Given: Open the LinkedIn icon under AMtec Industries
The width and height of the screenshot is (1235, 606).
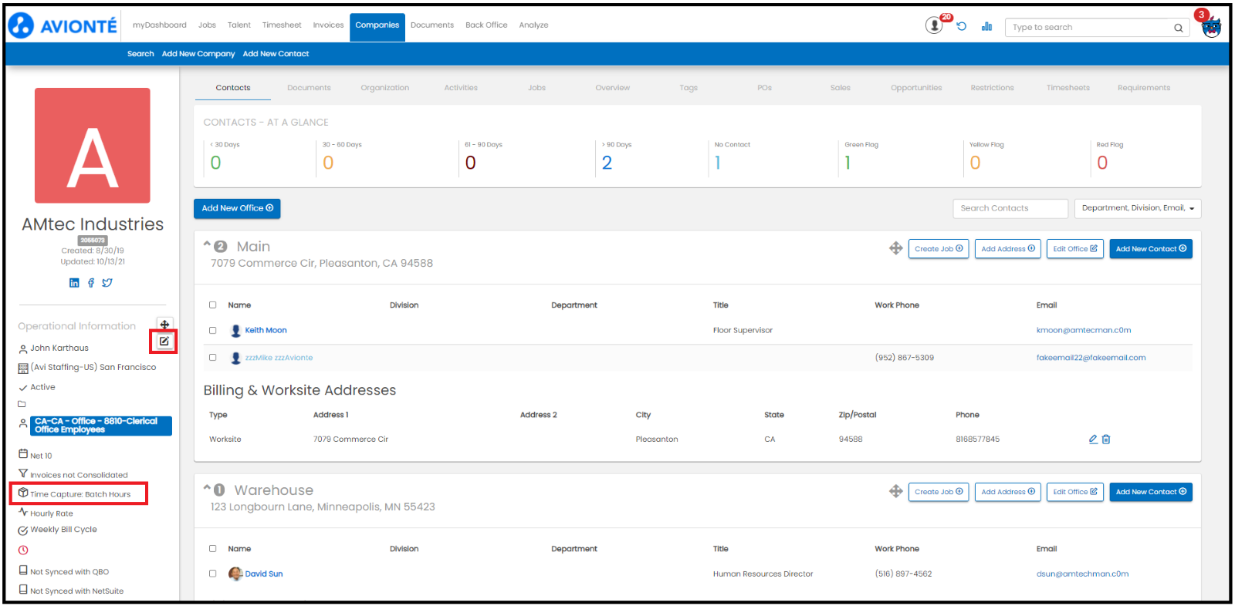Looking at the screenshot, I should click(74, 283).
